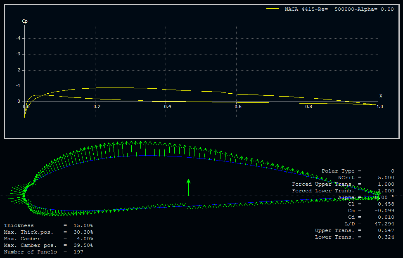
Task: Click the Cd value 0.010
Action: (x=386, y=217)
